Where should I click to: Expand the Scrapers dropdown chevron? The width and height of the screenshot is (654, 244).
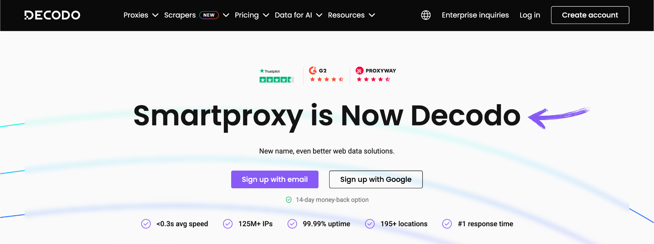click(226, 15)
